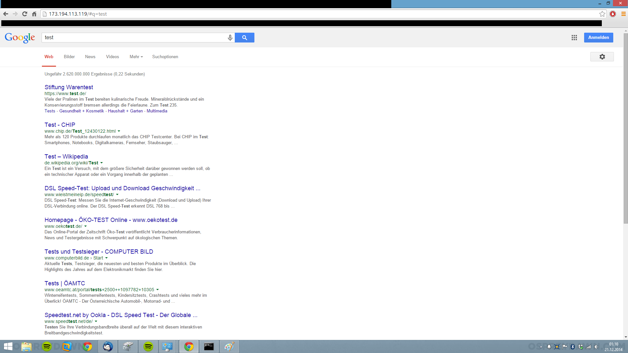Open arrow menu beside chip.de URL
The image size is (628, 353).
click(x=119, y=131)
